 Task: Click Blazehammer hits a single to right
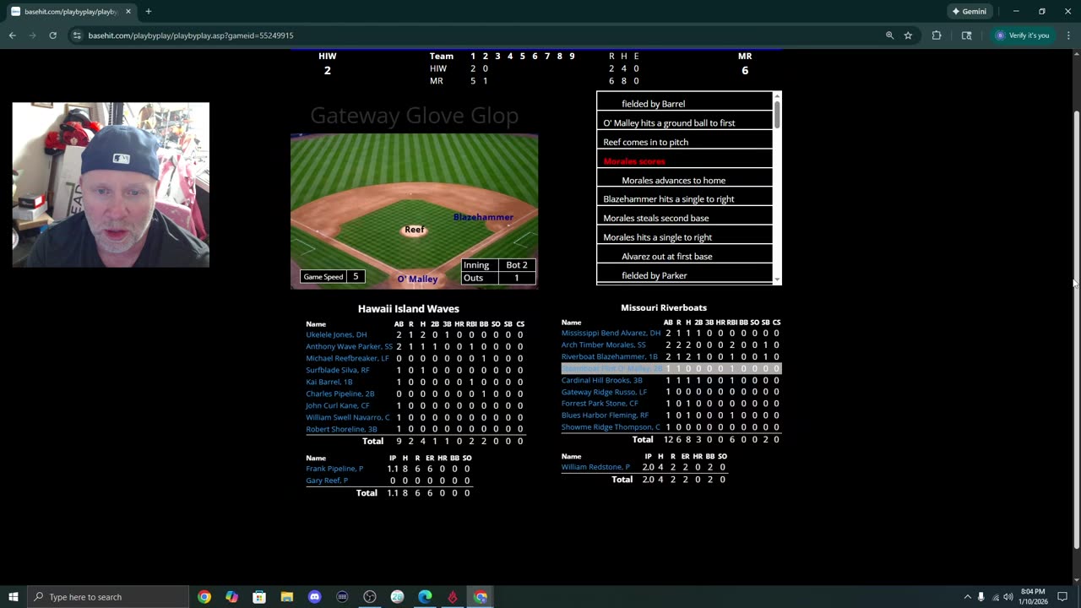tap(669, 199)
